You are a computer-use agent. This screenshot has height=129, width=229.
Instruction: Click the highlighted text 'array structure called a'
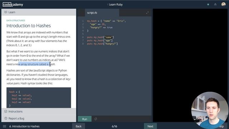34,64
